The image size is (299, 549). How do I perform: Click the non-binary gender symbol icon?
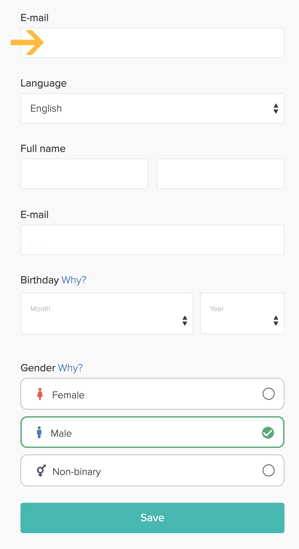tap(41, 471)
